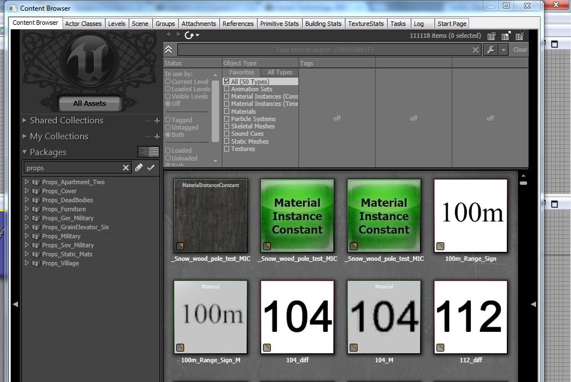Enable the Textures object type checkbox
This screenshot has width=571, height=382.
coord(227,149)
